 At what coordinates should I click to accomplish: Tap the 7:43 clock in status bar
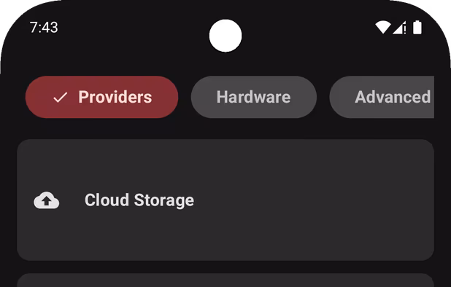click(44, 28)
